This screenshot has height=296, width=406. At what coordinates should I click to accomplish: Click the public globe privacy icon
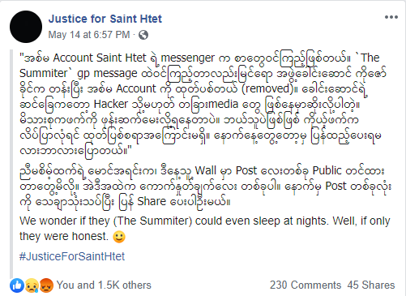(x=143, y=35)
